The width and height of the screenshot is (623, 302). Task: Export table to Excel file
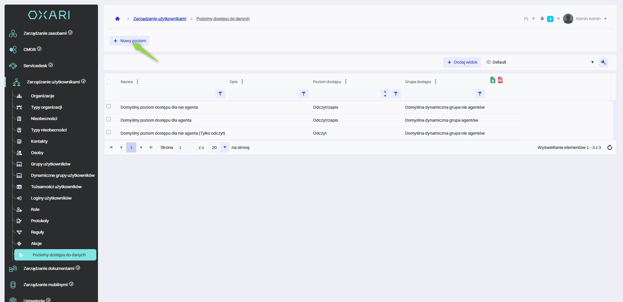(x=493, y=80)
